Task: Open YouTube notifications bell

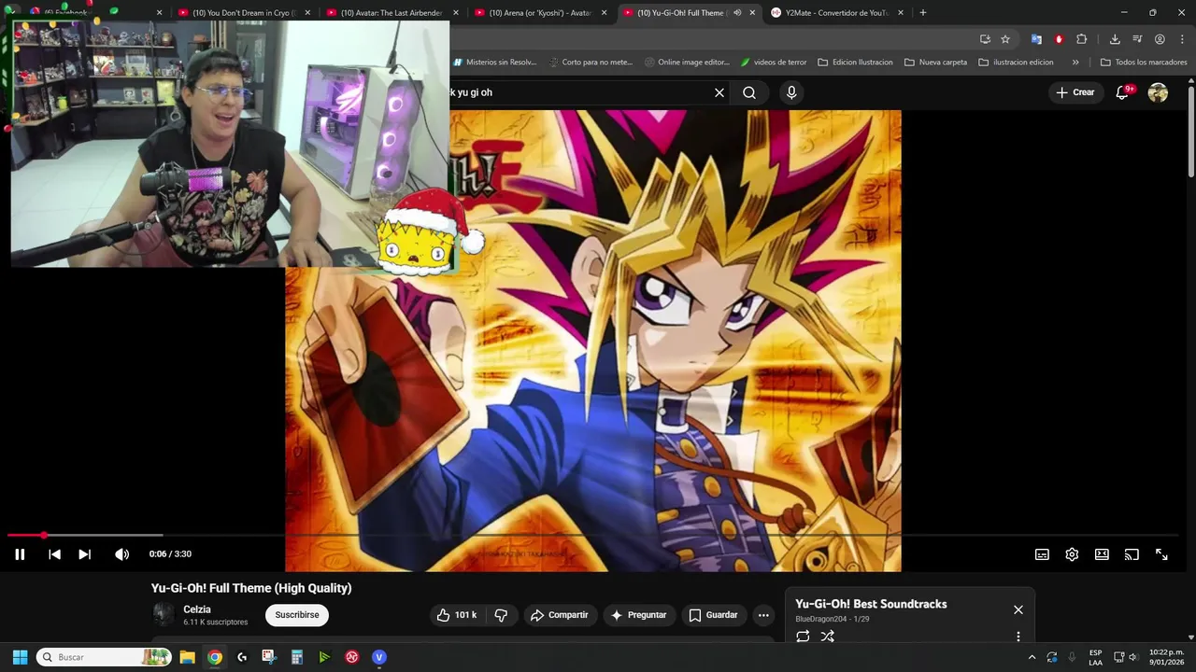Action: 1123,92
